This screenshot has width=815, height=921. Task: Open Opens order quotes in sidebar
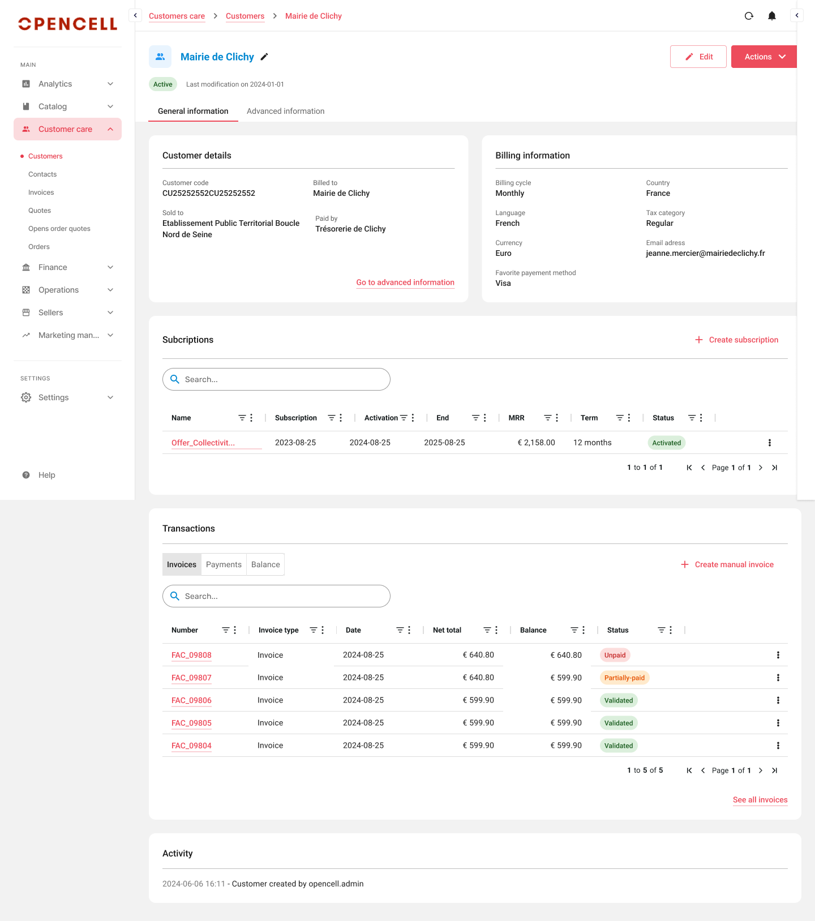[x=59, y=229]
